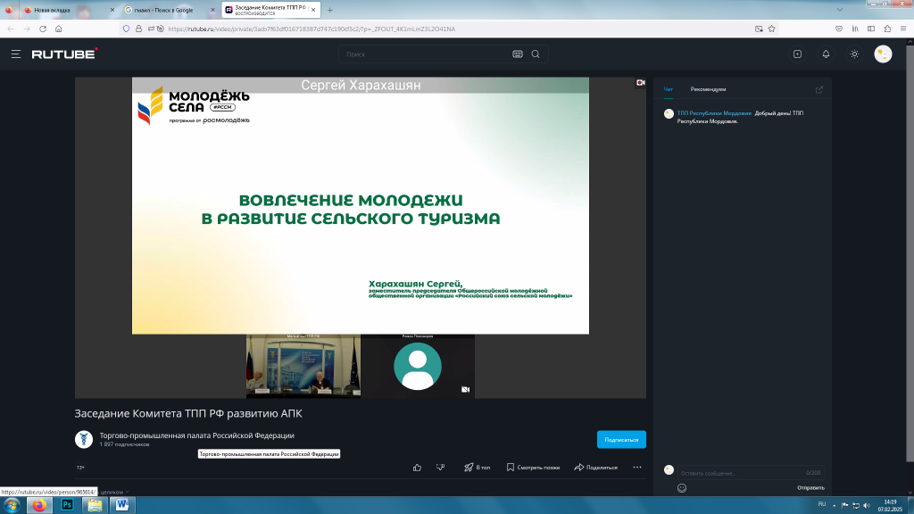
Task: Open the user profile avatar menu
Action: tap(882, 54)
